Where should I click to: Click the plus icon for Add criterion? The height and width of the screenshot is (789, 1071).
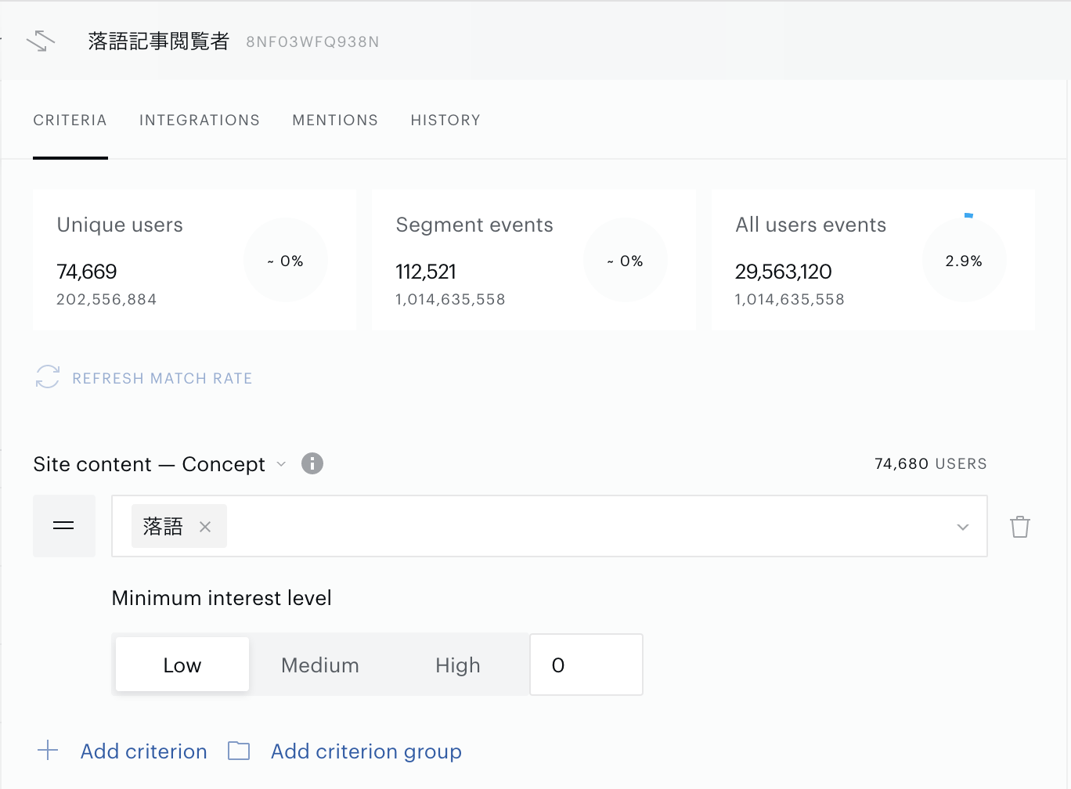(x=48, y=750)
